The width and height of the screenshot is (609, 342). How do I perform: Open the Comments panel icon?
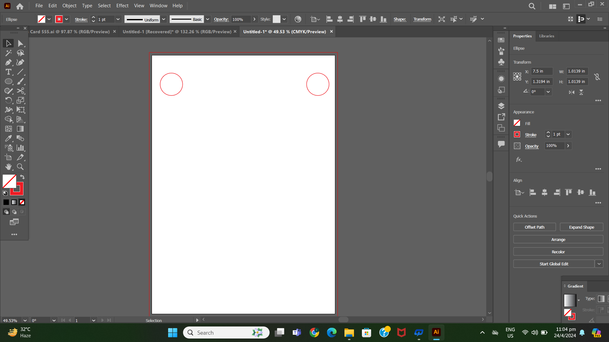click(x=501, y=144)
